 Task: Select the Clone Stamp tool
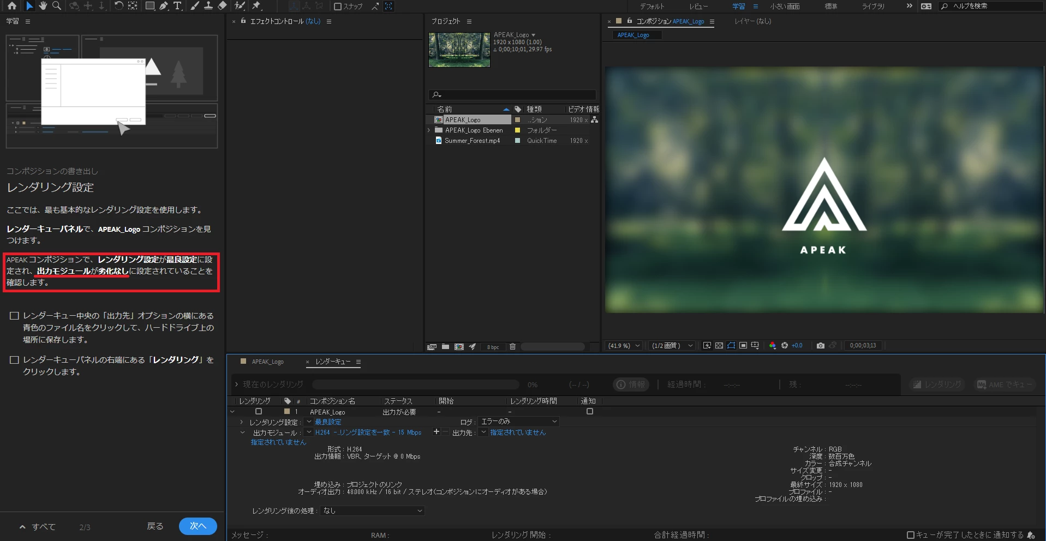click(x=208, y=5)
